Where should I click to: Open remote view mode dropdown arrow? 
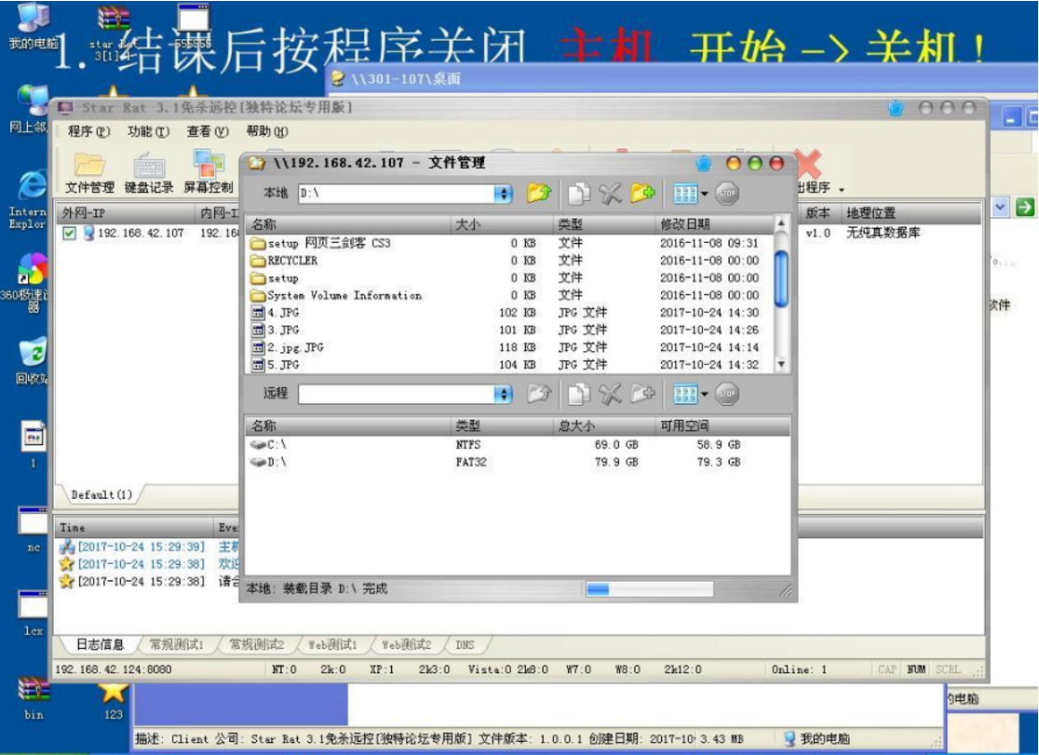coord(705,395)
